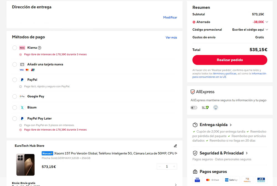277x186 pixels.
Task: Click the PayPal logo beside PayPal Pay Later
Action: (x=22, y=118)
